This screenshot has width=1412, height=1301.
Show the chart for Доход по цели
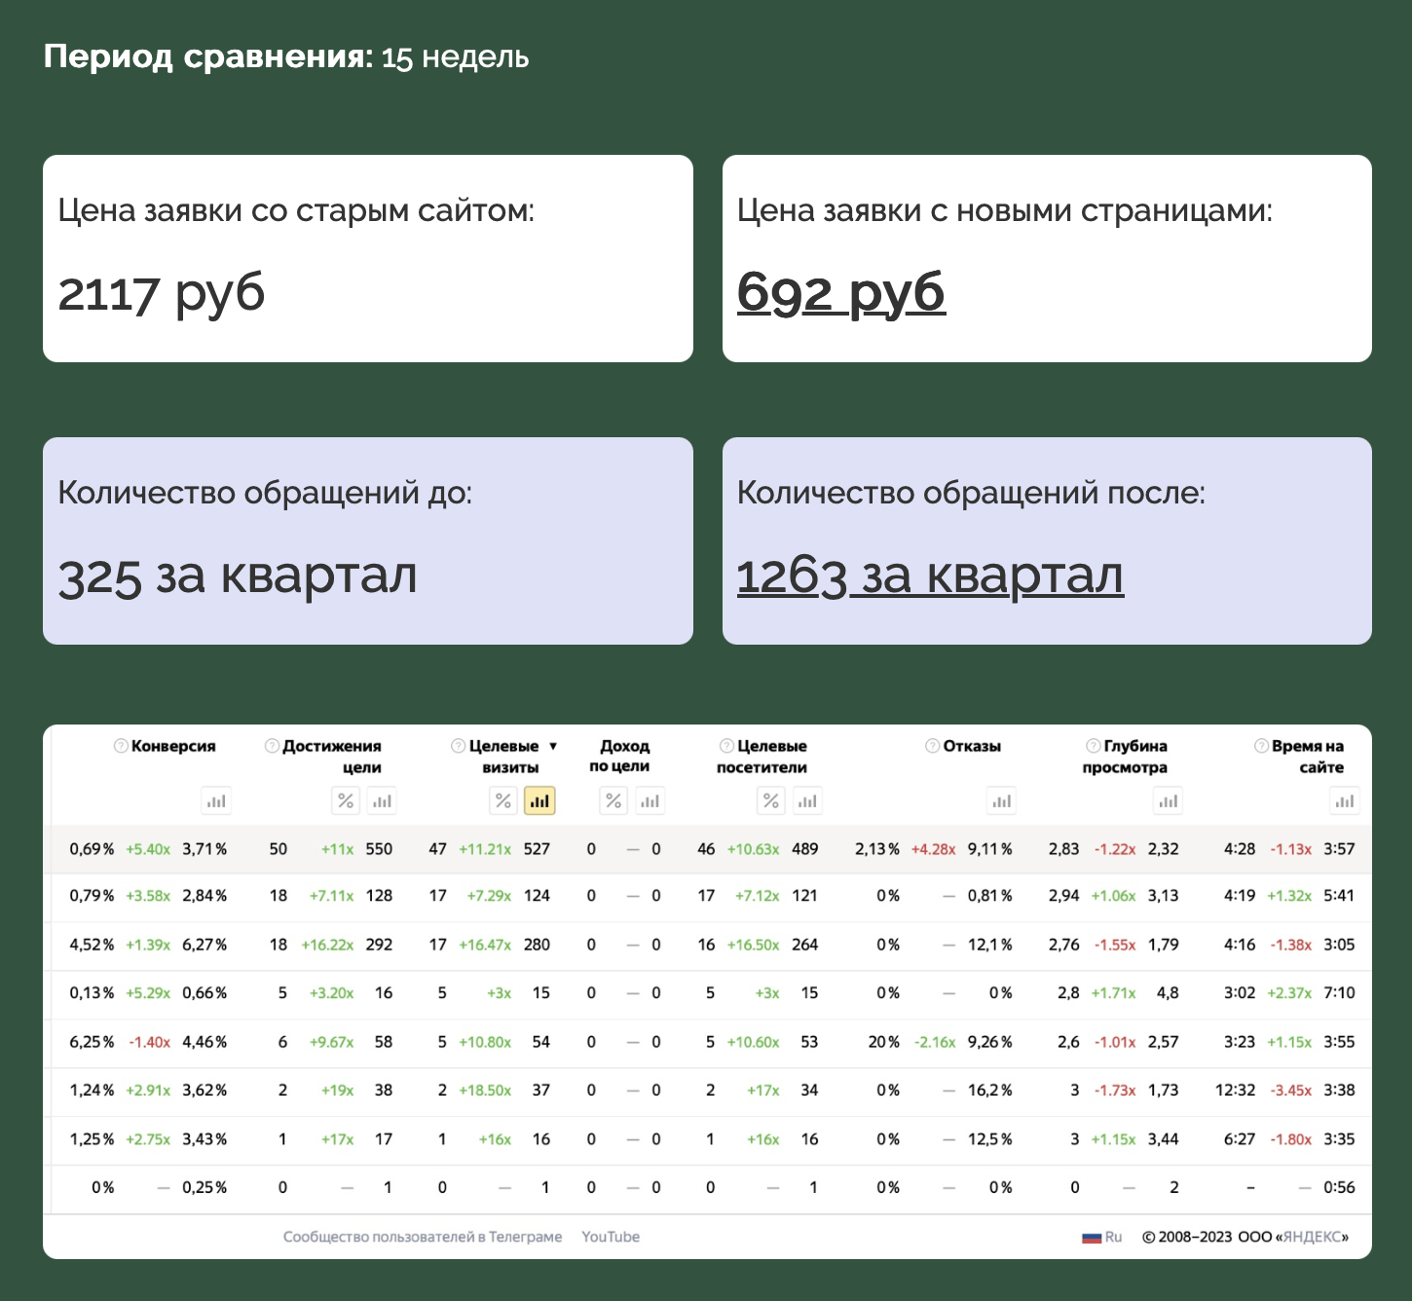650,801
